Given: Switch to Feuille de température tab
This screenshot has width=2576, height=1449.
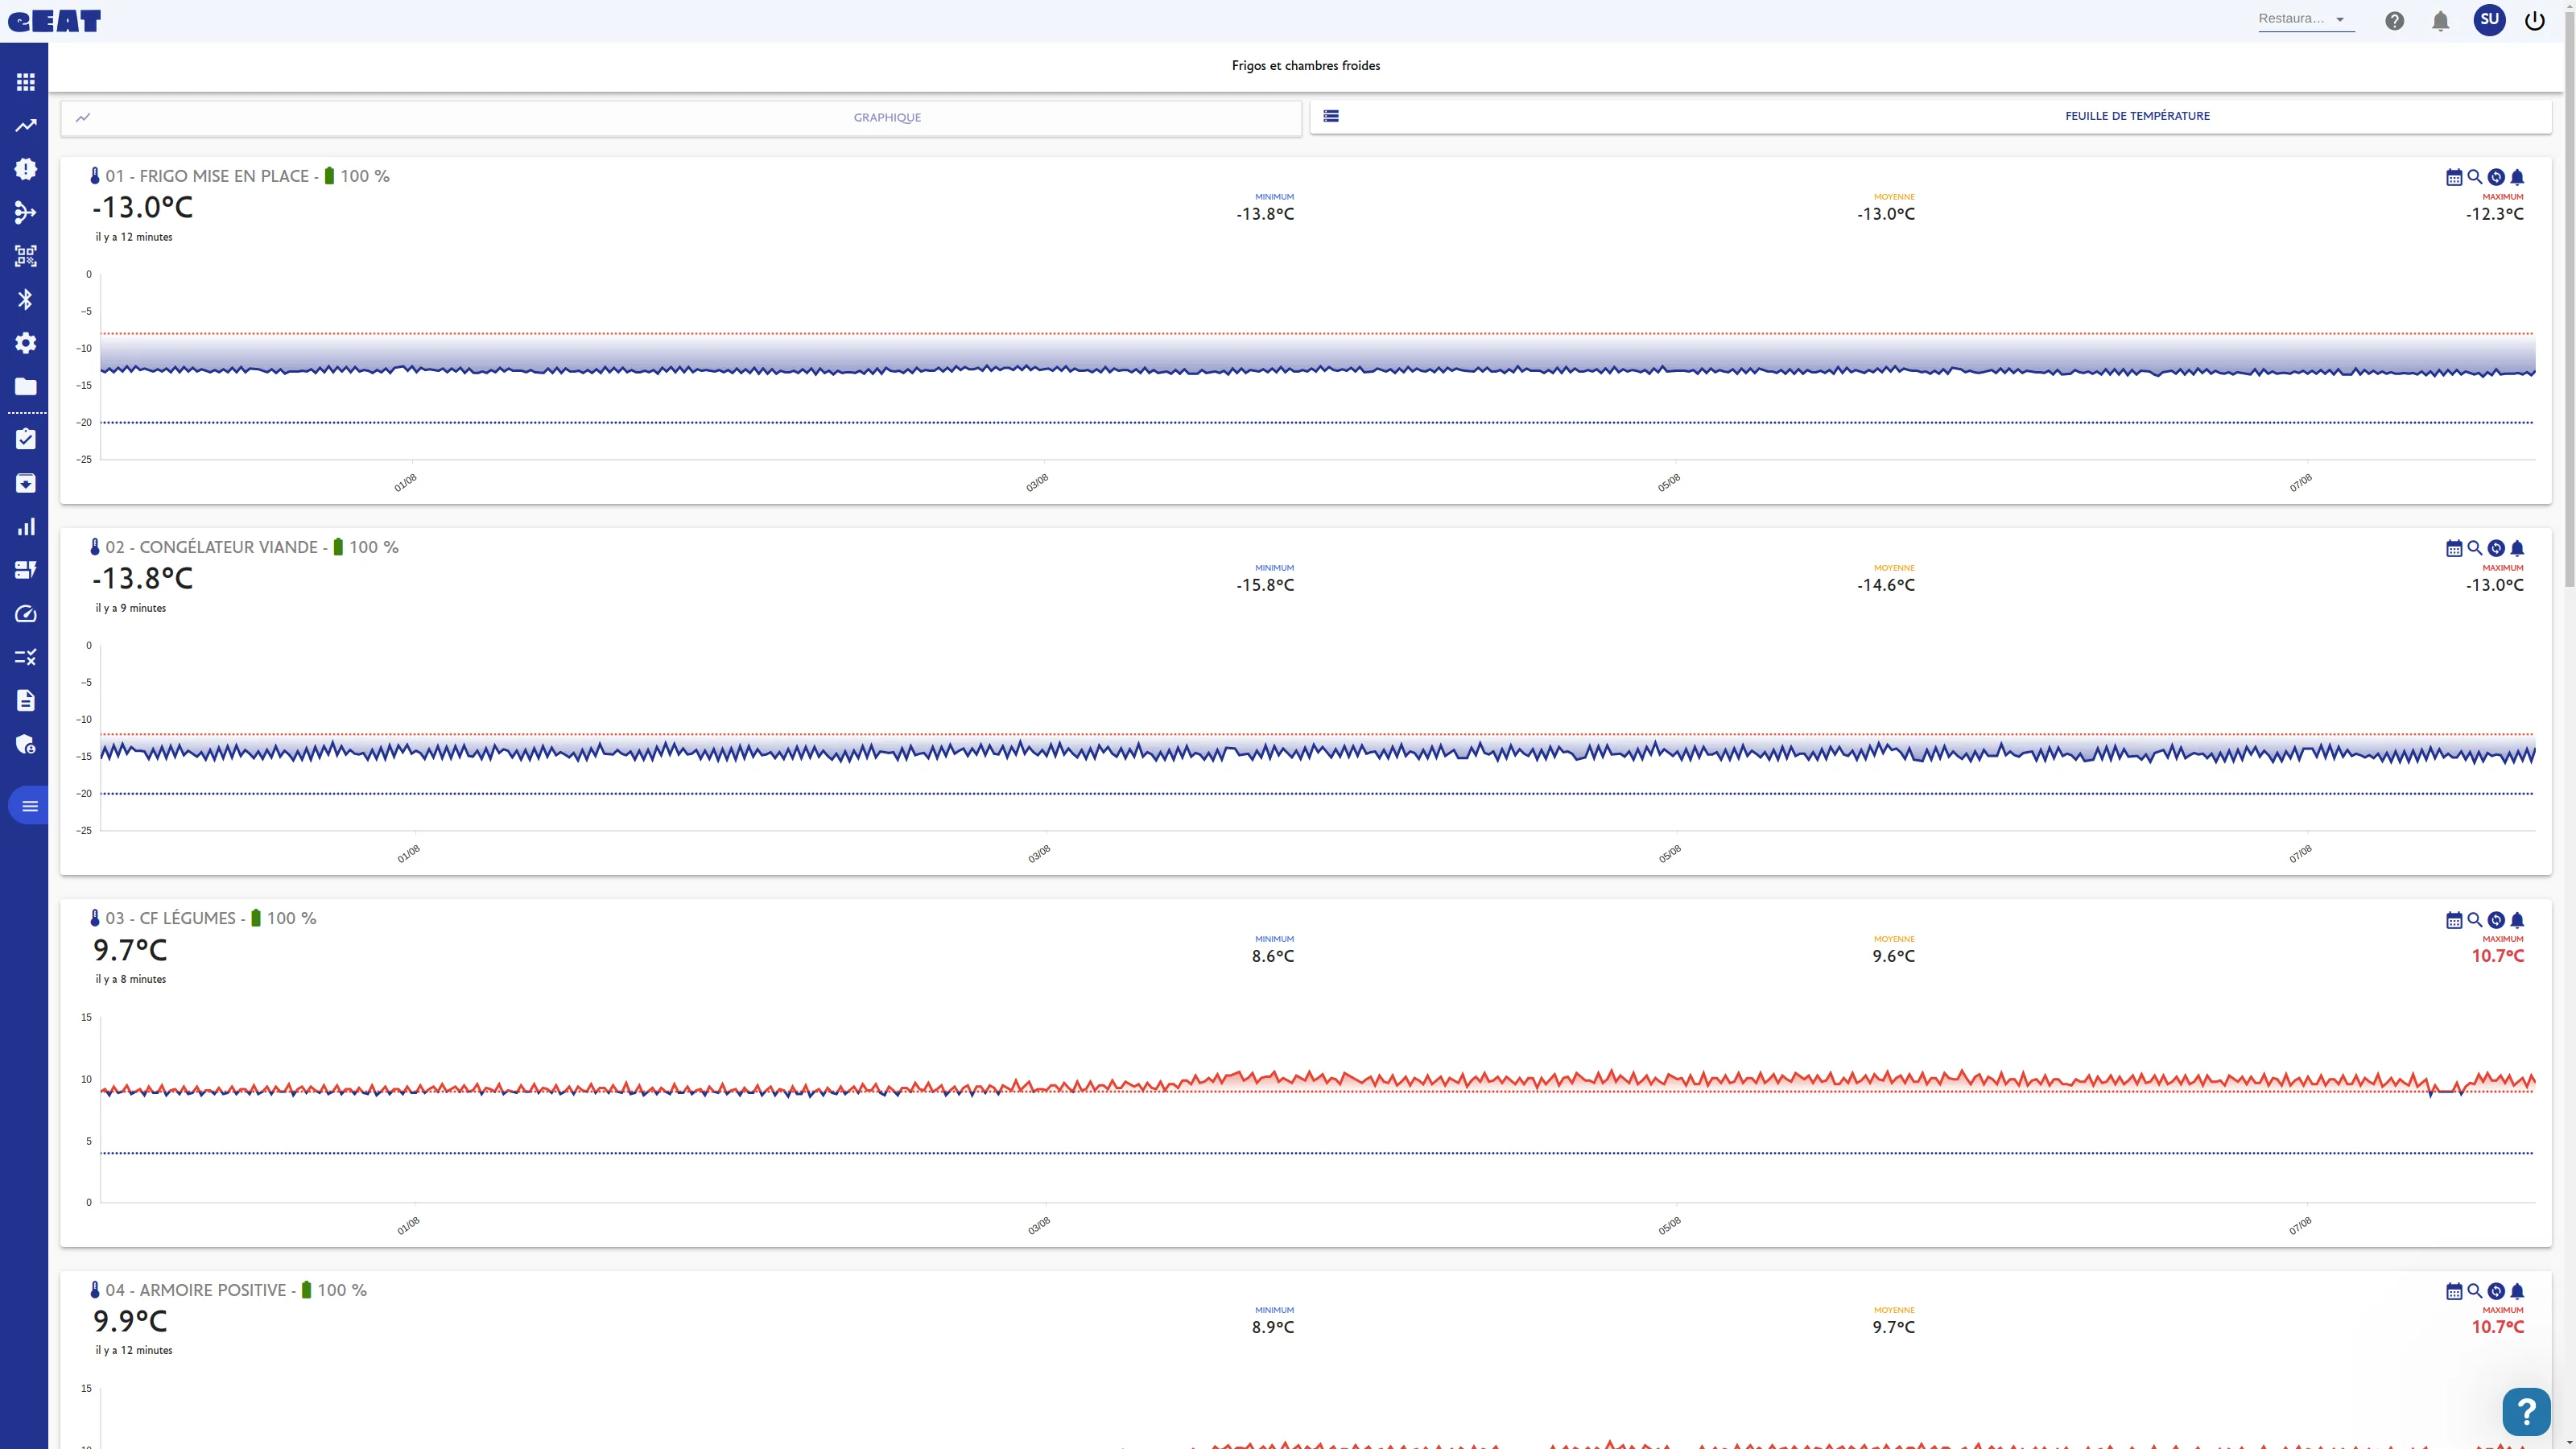Looking at the screenshot, I should pos(1931,116).
